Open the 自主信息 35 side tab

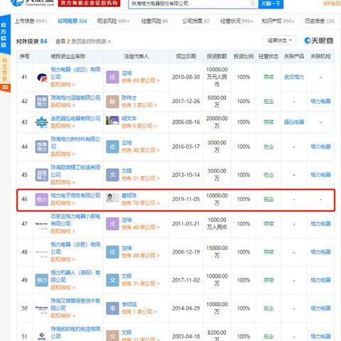[x=5, y=74]
